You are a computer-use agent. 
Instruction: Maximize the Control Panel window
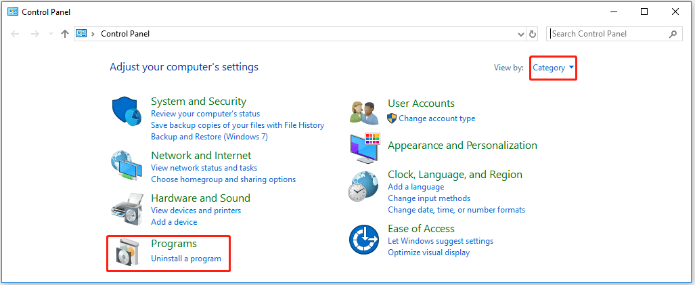pos(644,12)
